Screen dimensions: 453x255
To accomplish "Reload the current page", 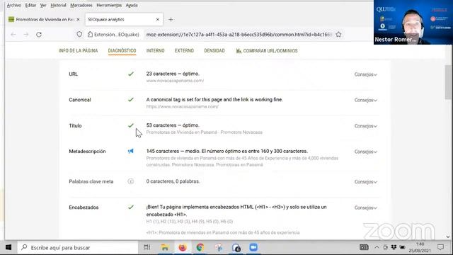I will [39, 35].
